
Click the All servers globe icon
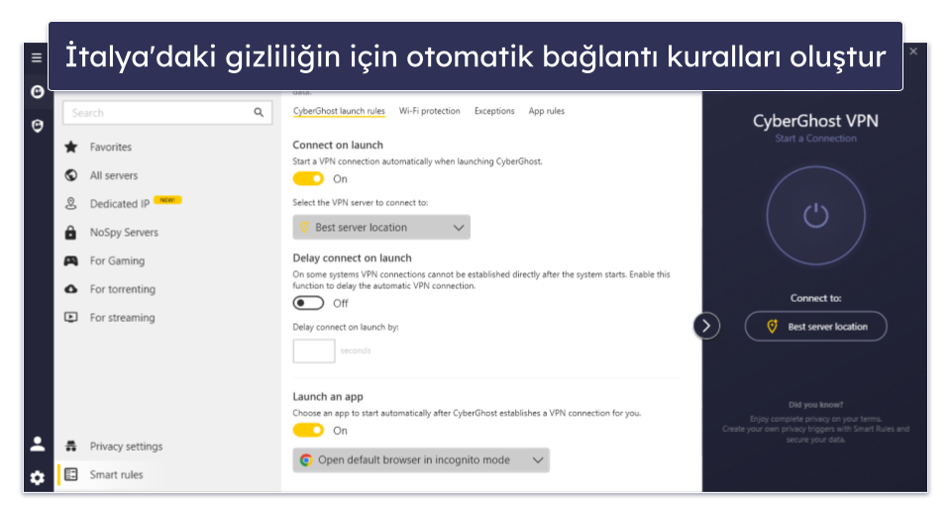(x=71, y=175)
